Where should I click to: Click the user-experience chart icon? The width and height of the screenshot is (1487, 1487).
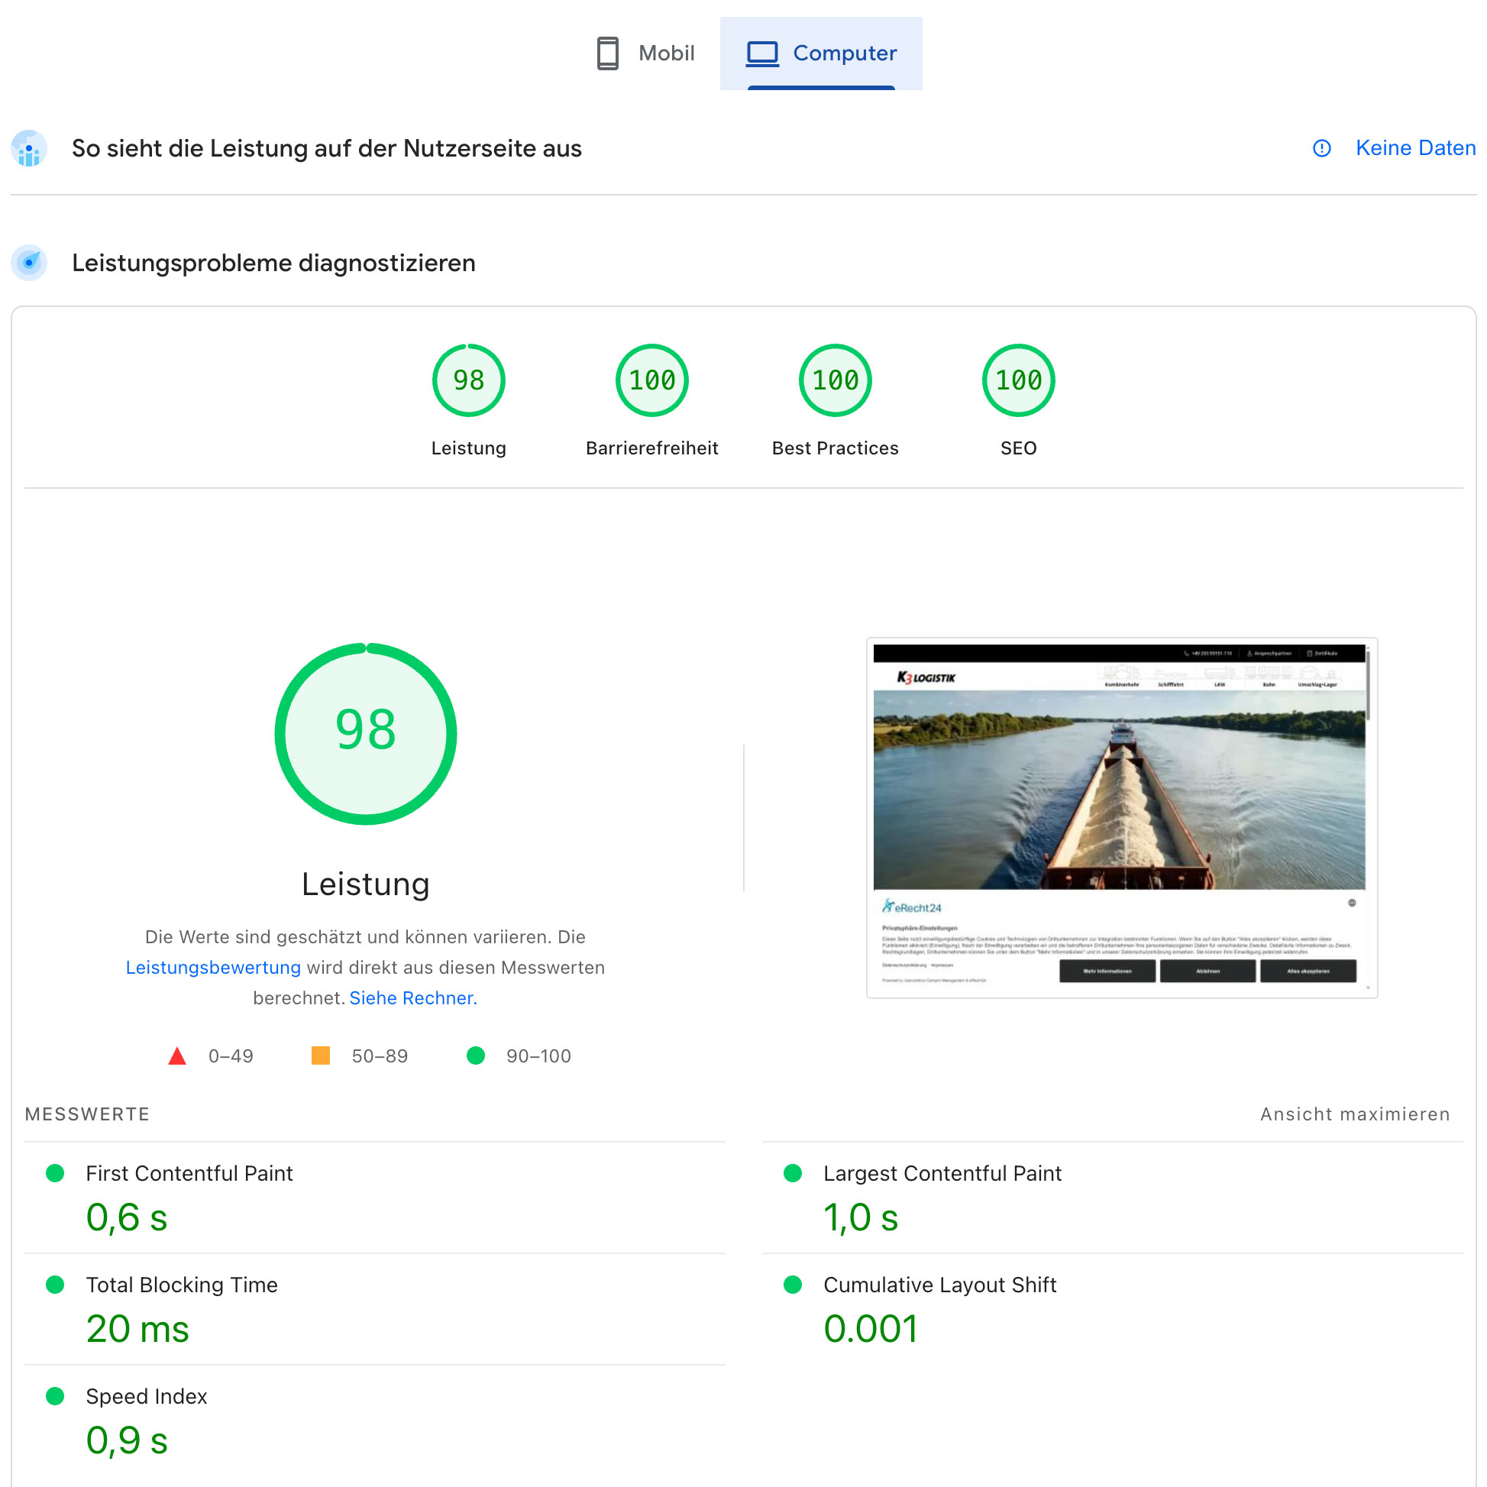click(29, 147)
